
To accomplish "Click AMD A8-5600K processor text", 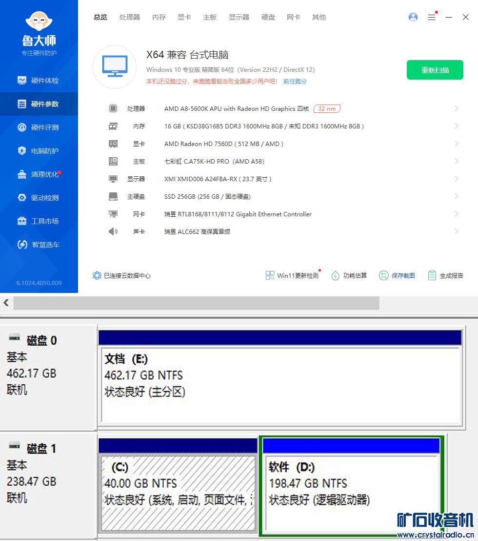I will pos(237,109).
